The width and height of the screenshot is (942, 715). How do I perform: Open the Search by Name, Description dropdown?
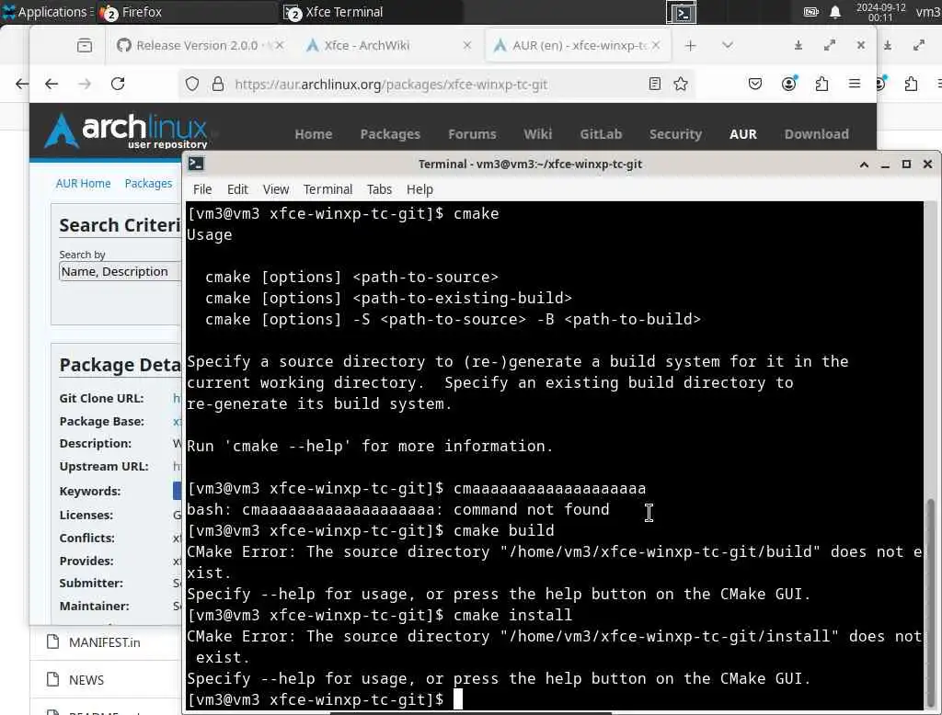click(x=121, y=272)
